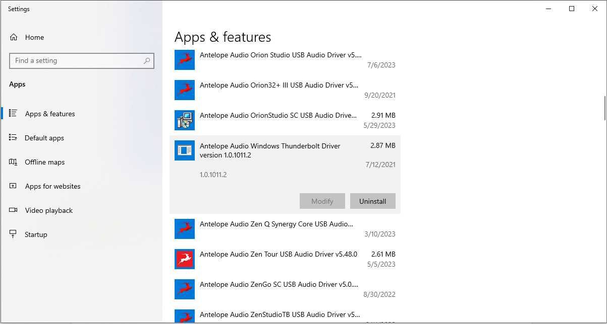Click the Home icon in sidebar
This screenshot has height=324, width=607.
[x=14, y=37]
